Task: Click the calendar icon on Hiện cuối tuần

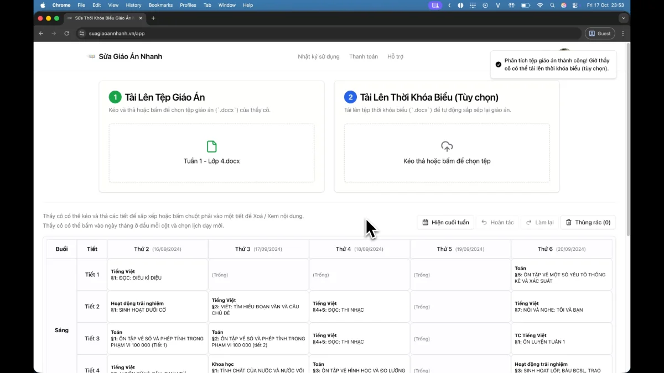Action: click(x=426, y=222)
